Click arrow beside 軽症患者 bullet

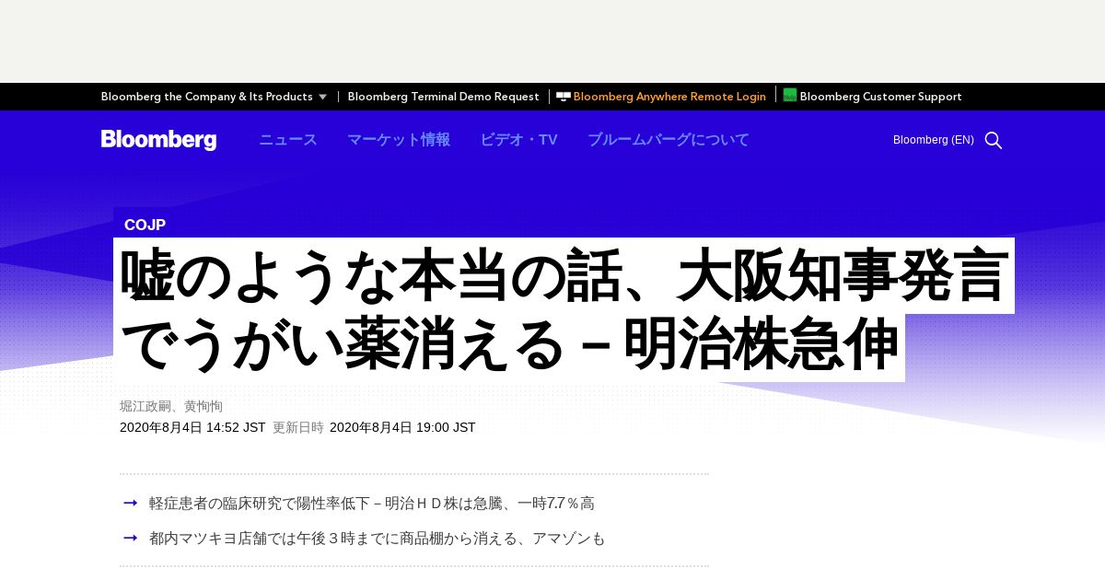[131, 503]
